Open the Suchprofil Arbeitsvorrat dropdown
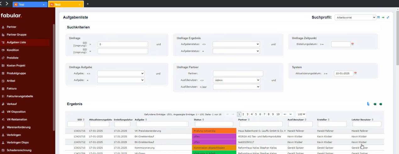 (355, 18)
